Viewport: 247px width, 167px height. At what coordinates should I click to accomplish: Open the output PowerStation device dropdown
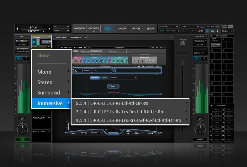[x=200, y=41]
